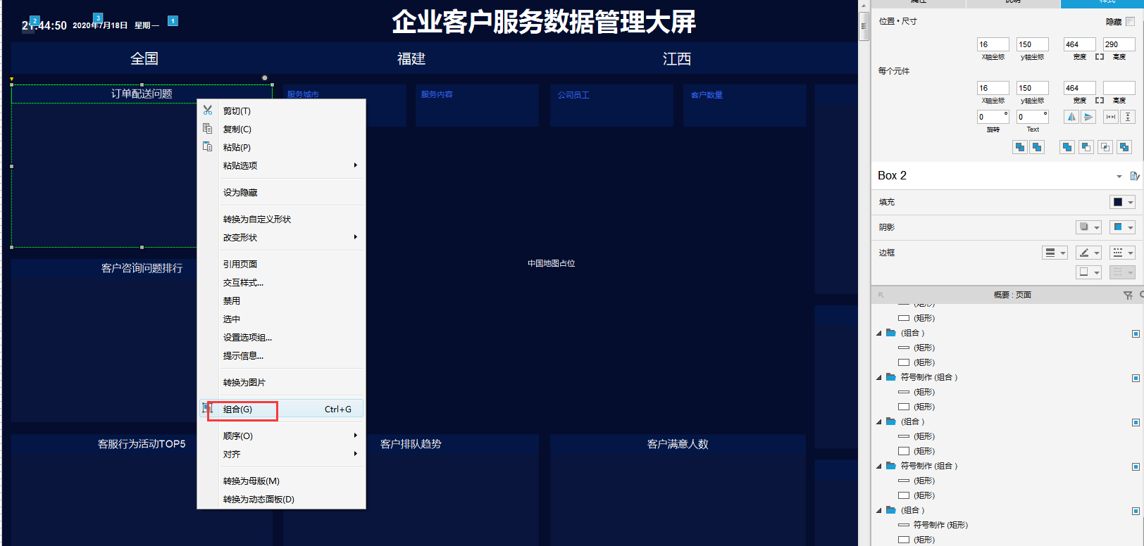Click the copy icon beside 复制(C)
Viewport: 1144px width, 546px height.
208,129
